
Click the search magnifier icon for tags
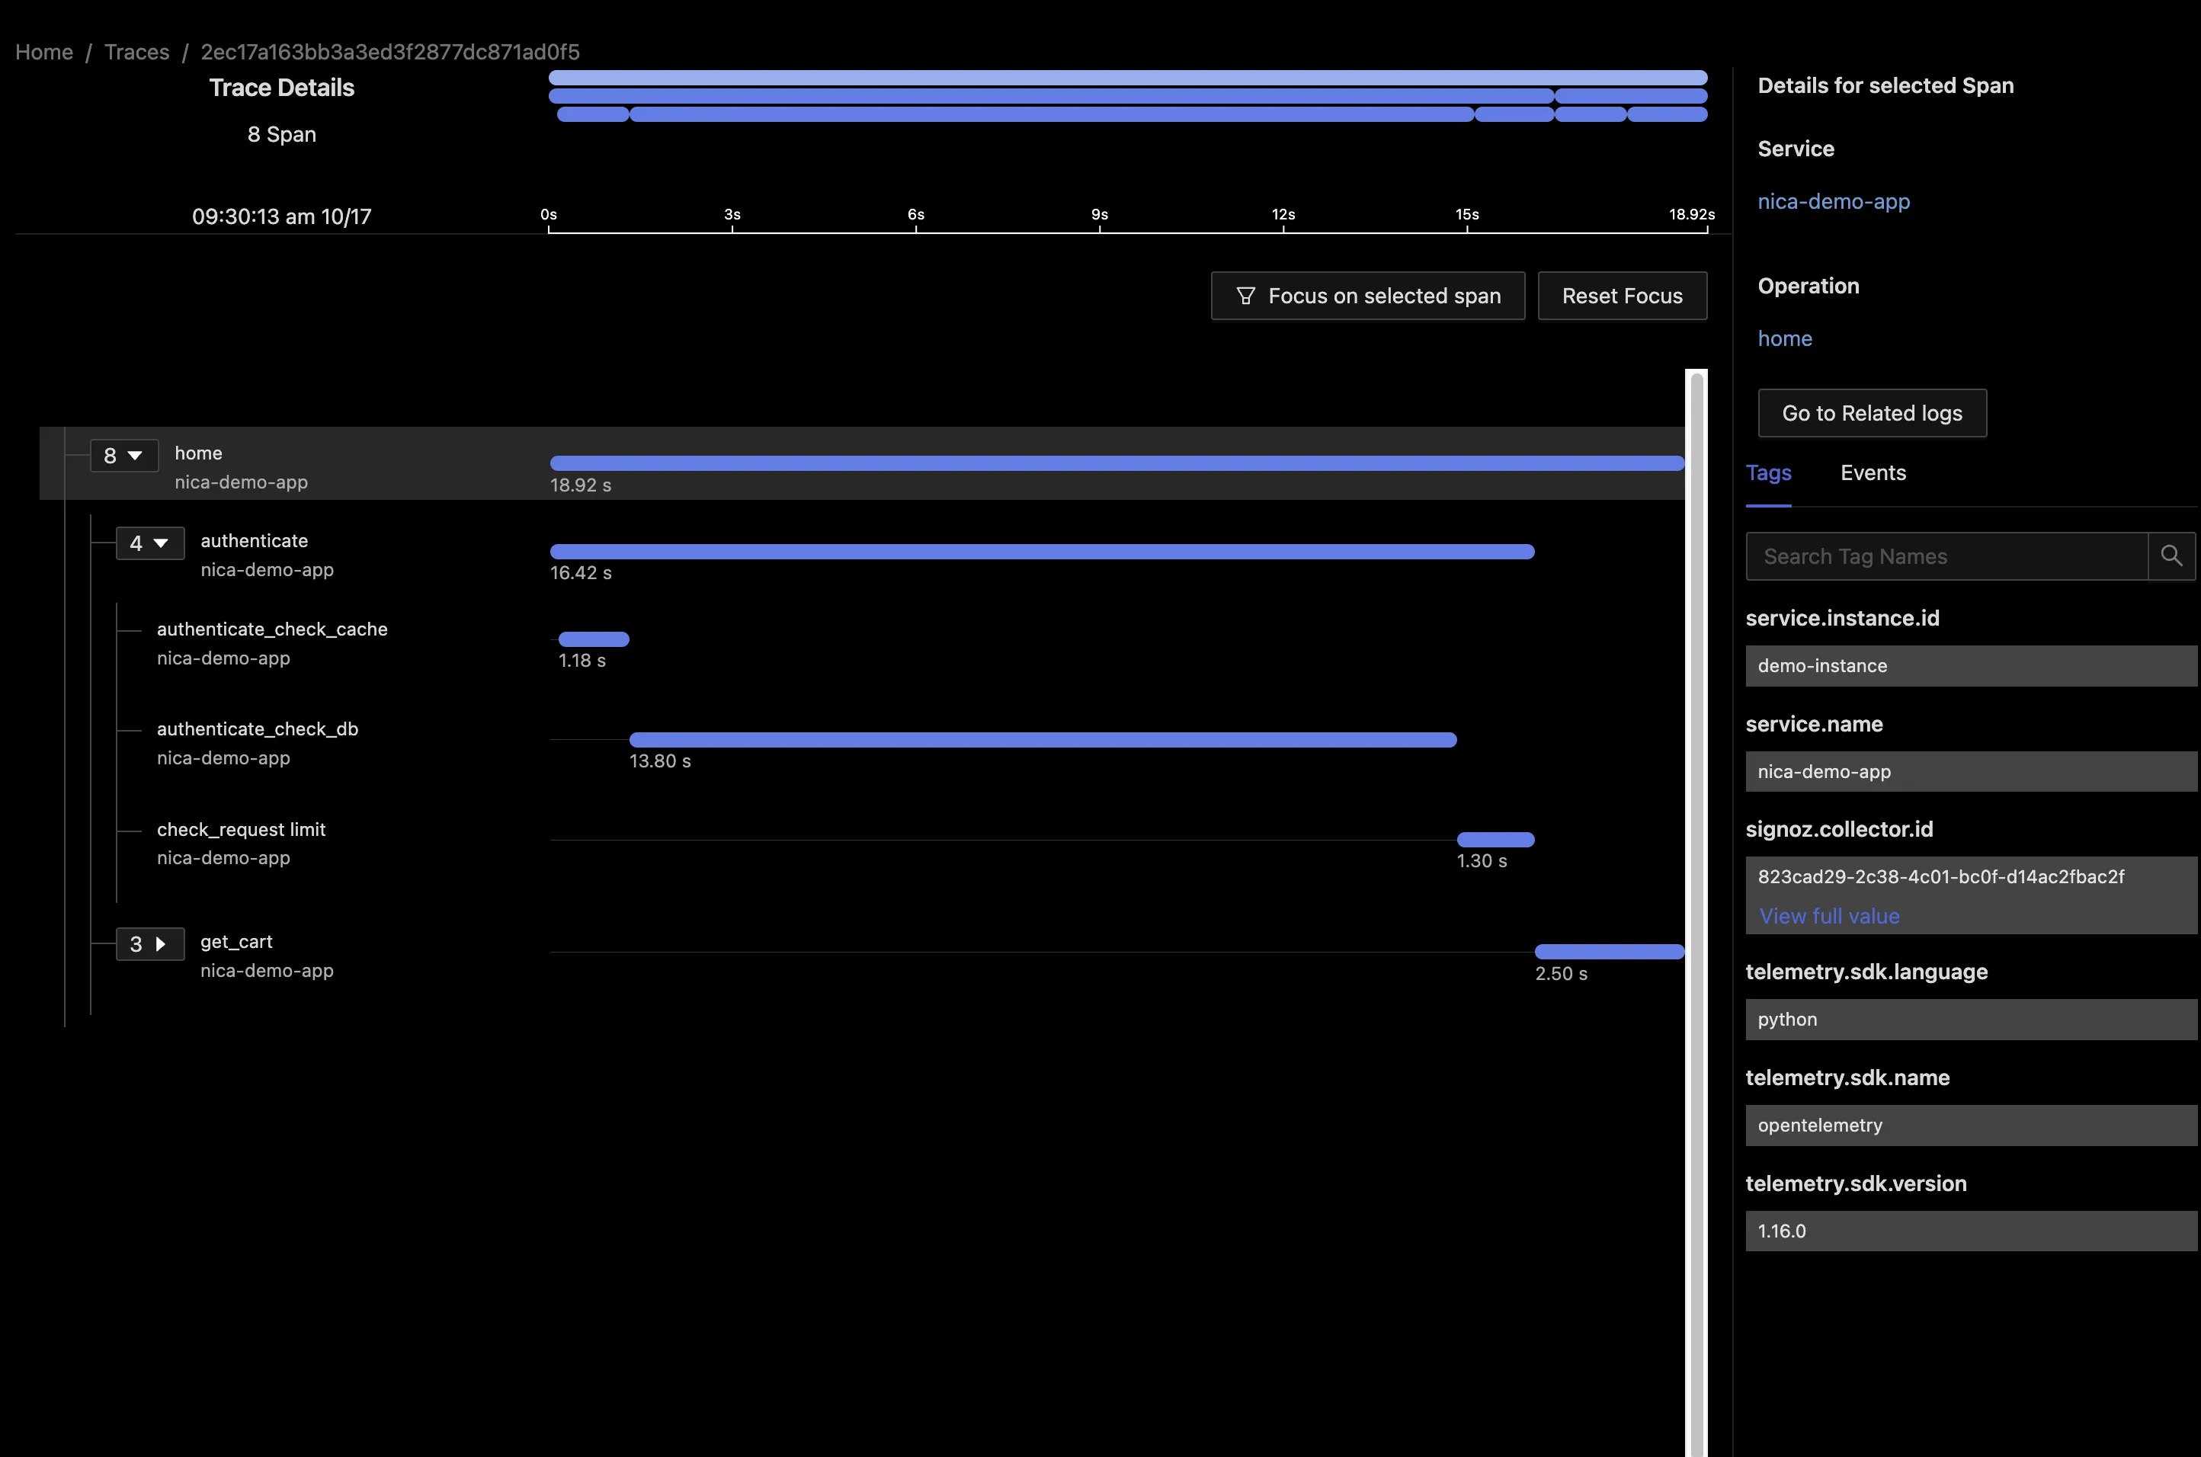[x=2171, y=556]
